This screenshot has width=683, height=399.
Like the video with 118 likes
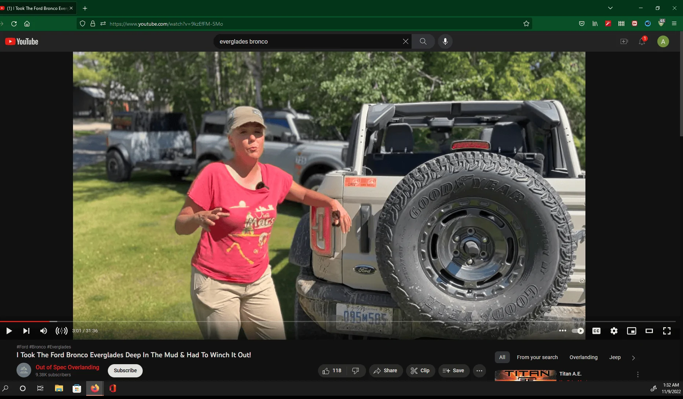coord(332,371)
